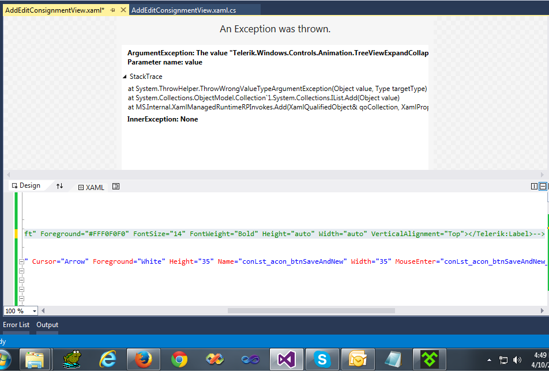Launch Internet Explorer from the taskbar
Image resolution: width=549 pixels, height=372 pixels.
point(108,359)
